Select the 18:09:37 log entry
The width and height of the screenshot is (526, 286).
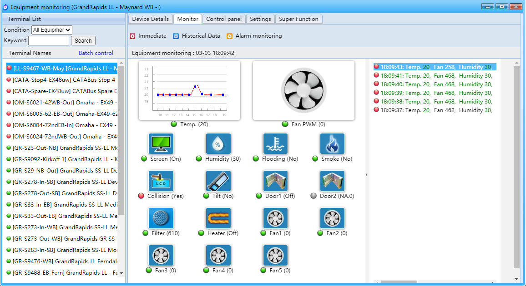(x=435, y=110)
